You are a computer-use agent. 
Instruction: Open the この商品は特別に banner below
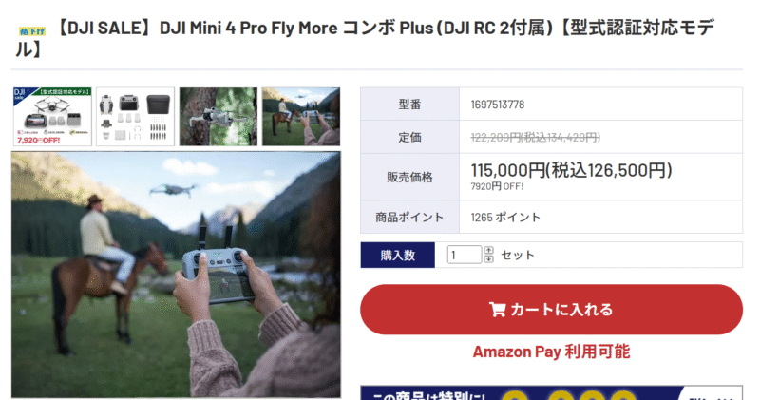pyautogui.click(x=551, y=393)
